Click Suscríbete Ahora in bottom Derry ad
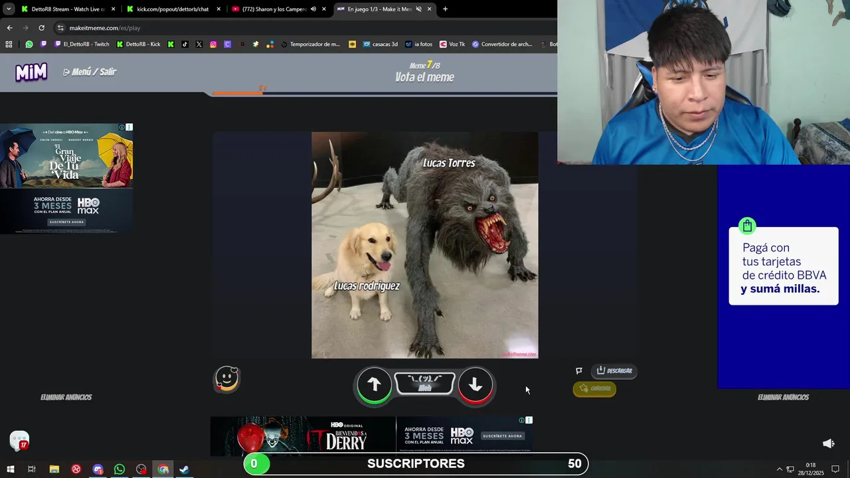 (502, 436)
